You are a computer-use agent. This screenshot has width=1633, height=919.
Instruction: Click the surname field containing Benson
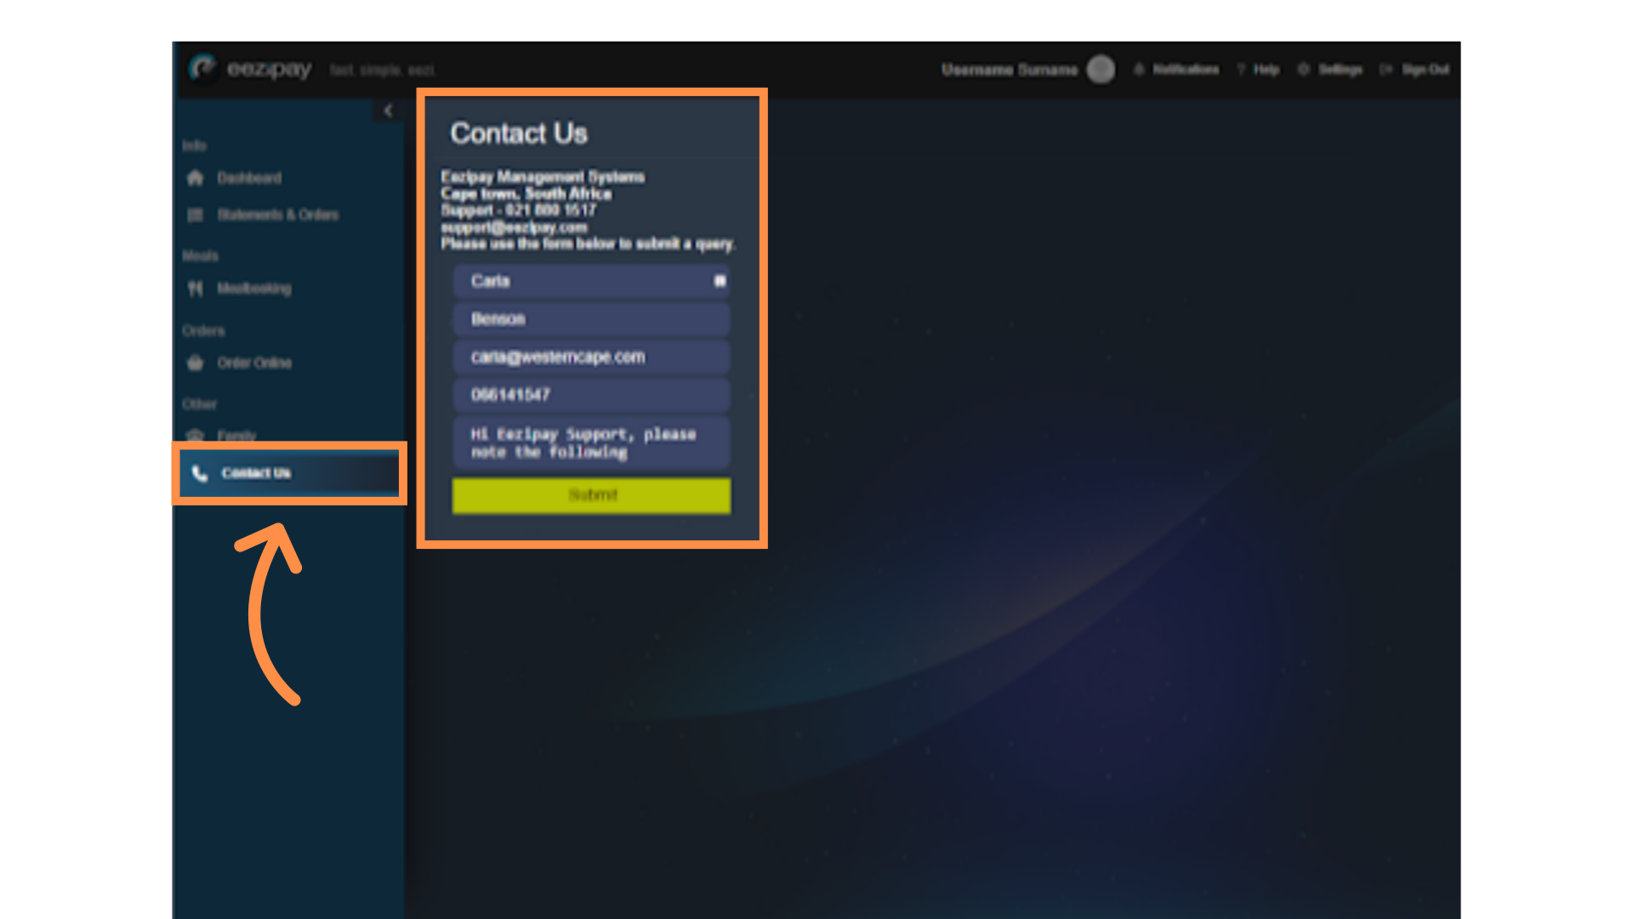point(591,319)
